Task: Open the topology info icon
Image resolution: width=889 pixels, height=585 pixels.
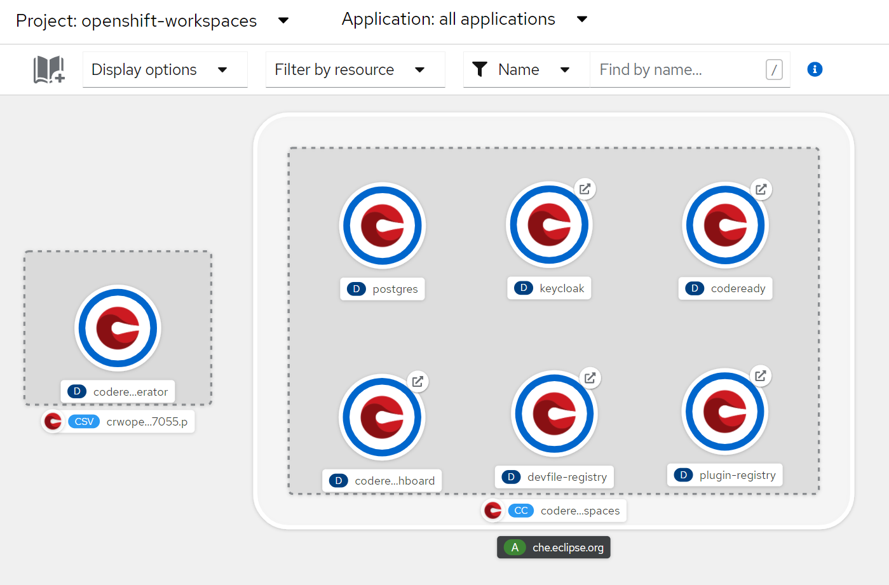Action: [x=815, y=69]
